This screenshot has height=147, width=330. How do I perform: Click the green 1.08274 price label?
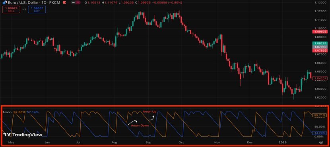pyautogui.click(x=320, y=43)
